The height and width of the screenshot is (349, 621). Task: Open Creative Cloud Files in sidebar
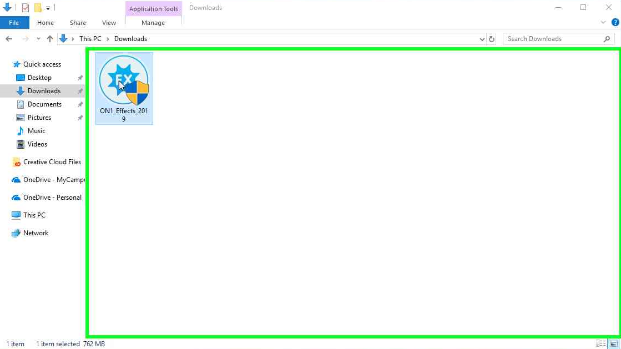[x=52, y=162]
